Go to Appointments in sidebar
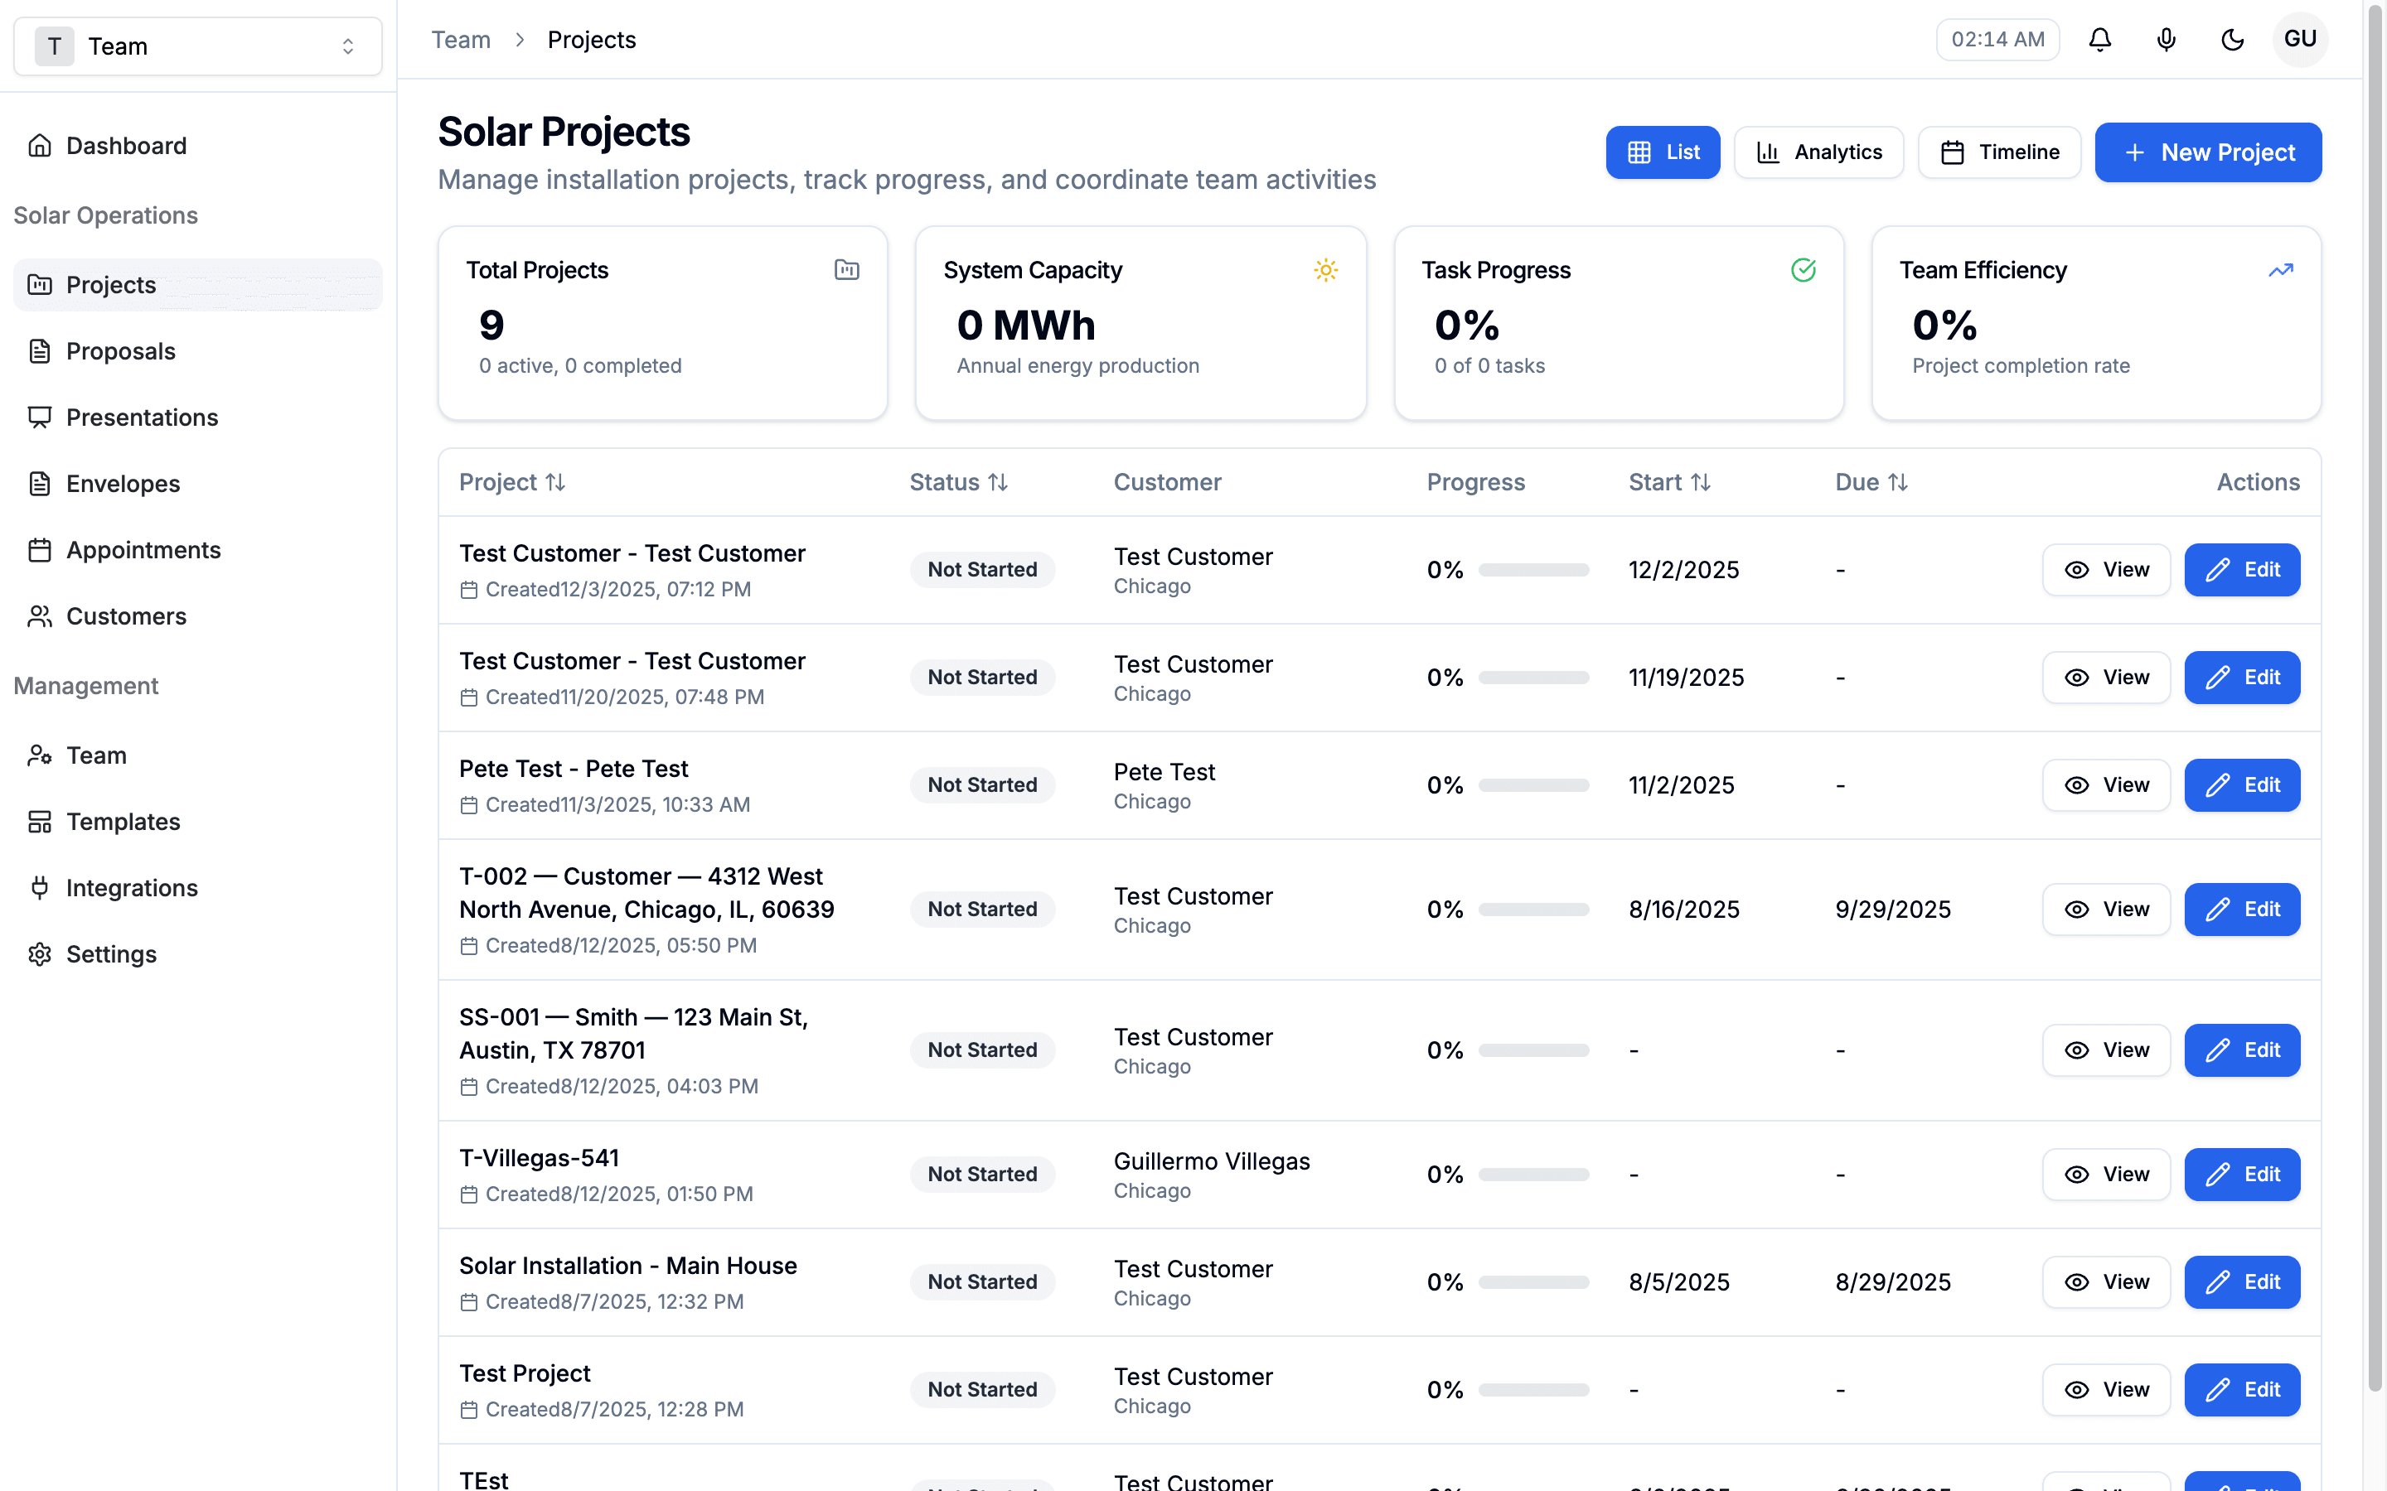This screenshot has height=1491, width=2387. click(x=143, y=550)
